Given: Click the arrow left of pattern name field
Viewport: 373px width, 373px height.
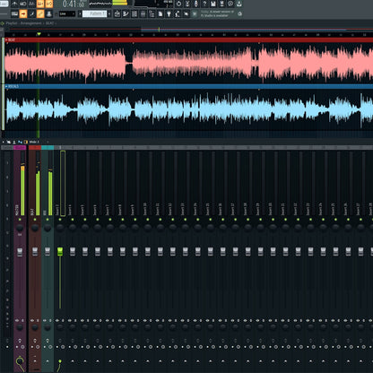Looking at the screenshot, I should pos(80,13).
